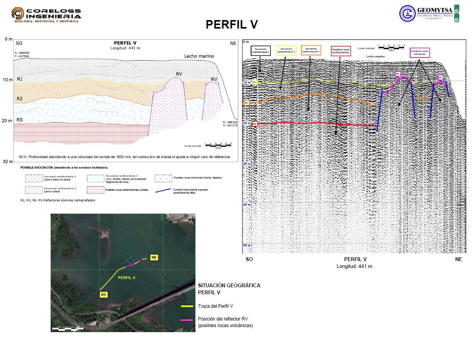Click the GEOMYTSA logo
Screen dimensions: 472x341
click(x=429, y=13)
